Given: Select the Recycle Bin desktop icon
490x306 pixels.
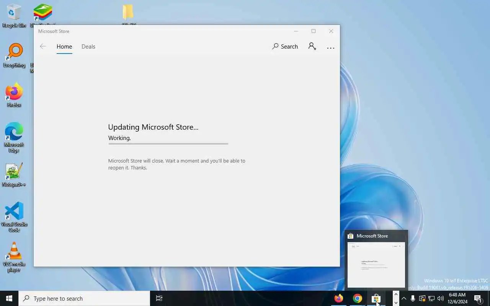Looking at the screenshot, I should pos(14,16).
